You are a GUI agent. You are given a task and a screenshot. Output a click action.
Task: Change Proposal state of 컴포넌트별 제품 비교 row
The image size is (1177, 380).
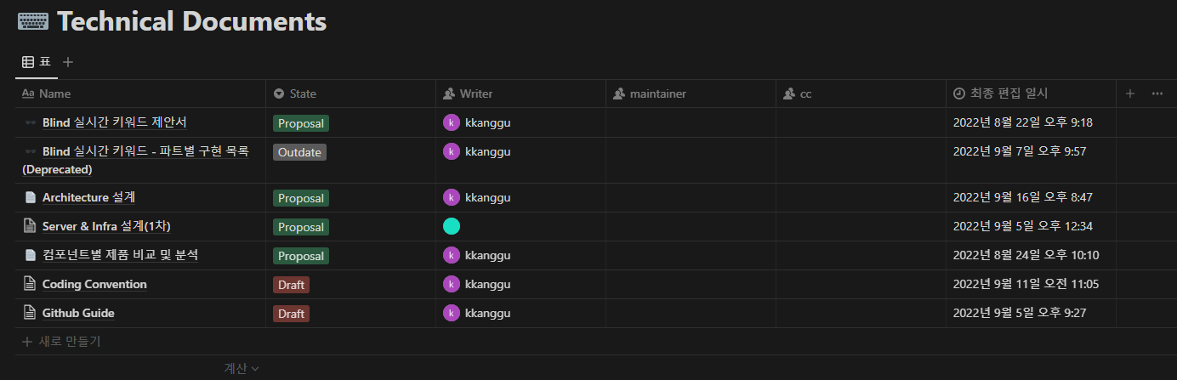[301, 256]
